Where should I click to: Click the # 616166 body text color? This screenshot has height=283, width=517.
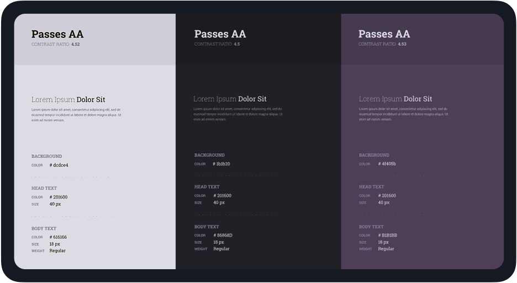(x=58, y=237)
